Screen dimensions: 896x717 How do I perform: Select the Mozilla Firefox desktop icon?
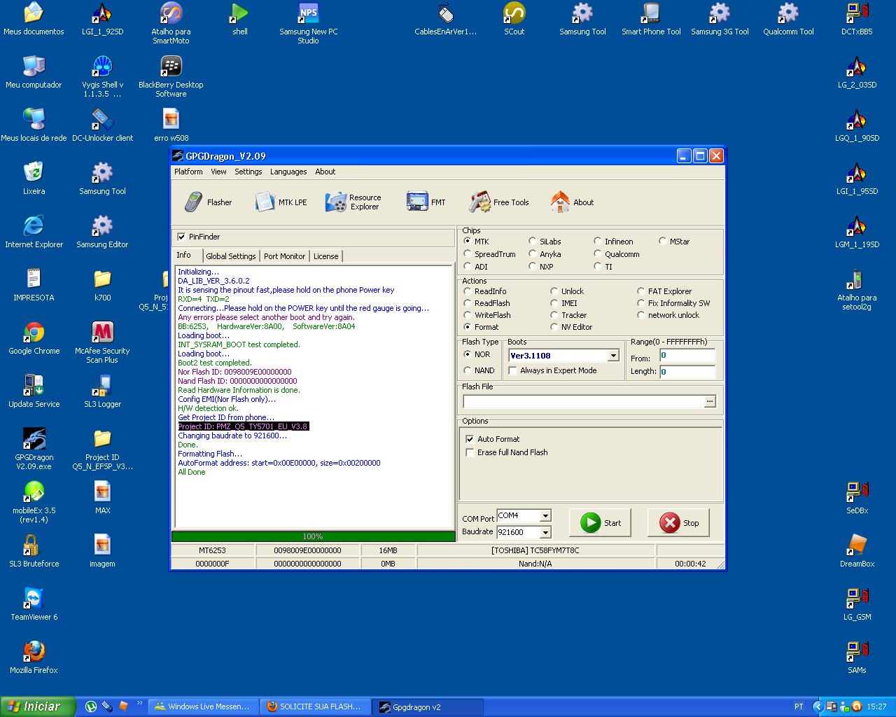click(x=34, y=657)
